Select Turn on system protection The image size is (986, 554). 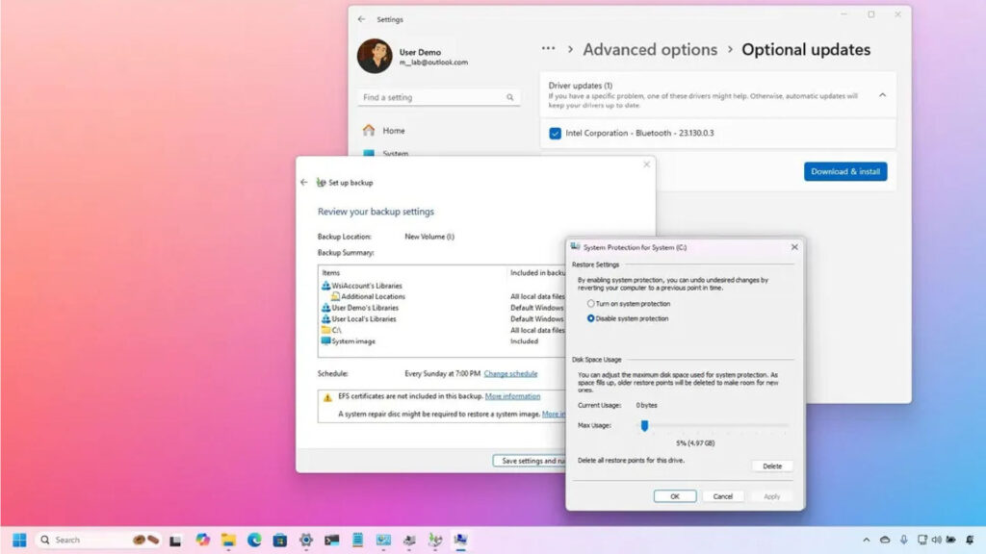point(591,304)
